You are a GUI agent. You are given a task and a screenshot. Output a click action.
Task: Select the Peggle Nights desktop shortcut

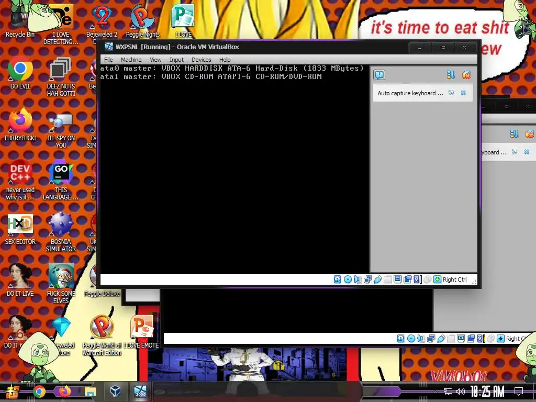(x=142, y=21)
